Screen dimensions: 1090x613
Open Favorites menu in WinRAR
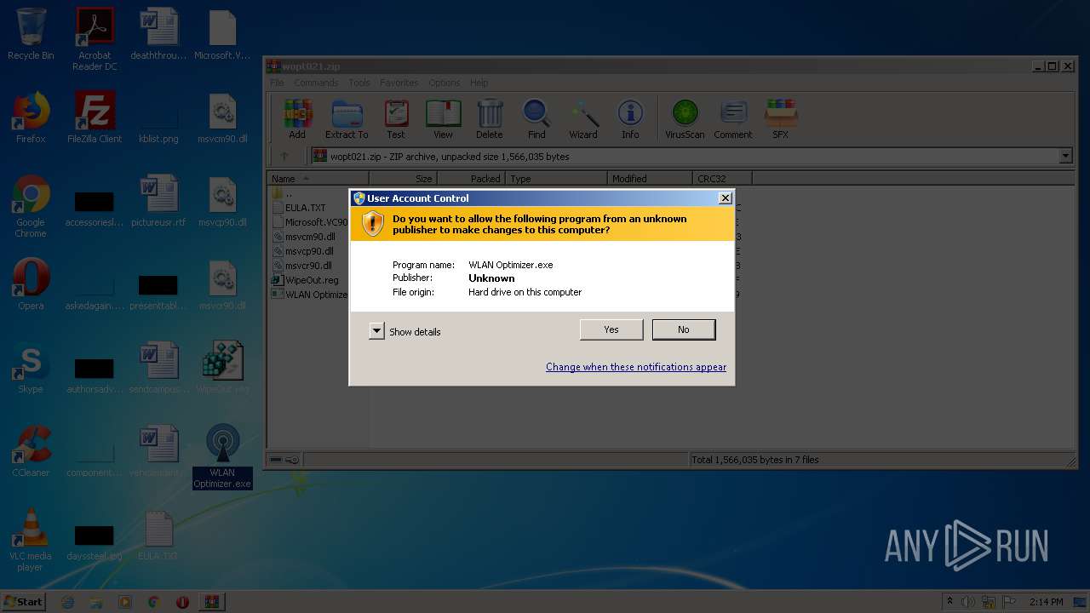[399, 83]
